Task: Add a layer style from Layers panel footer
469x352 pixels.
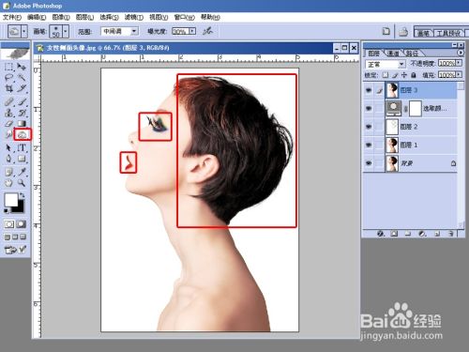Action: 381,234
